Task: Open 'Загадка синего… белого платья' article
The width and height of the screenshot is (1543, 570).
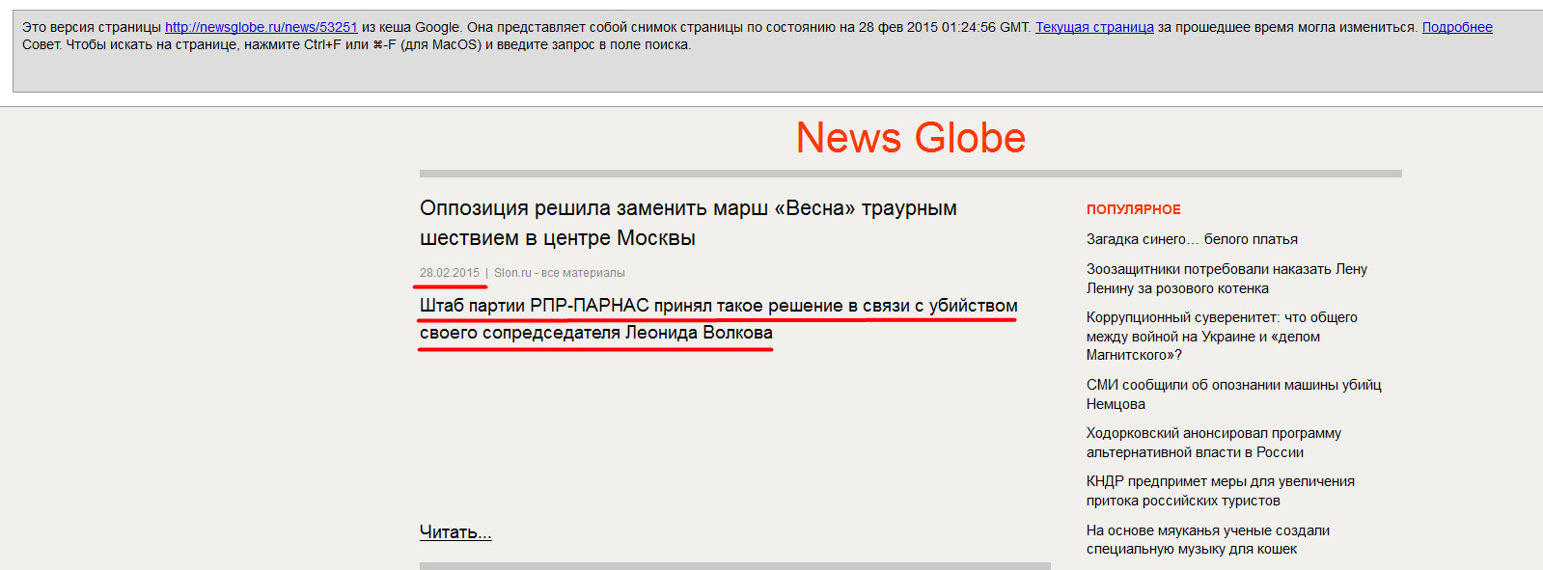Action: click(1191, 239)
